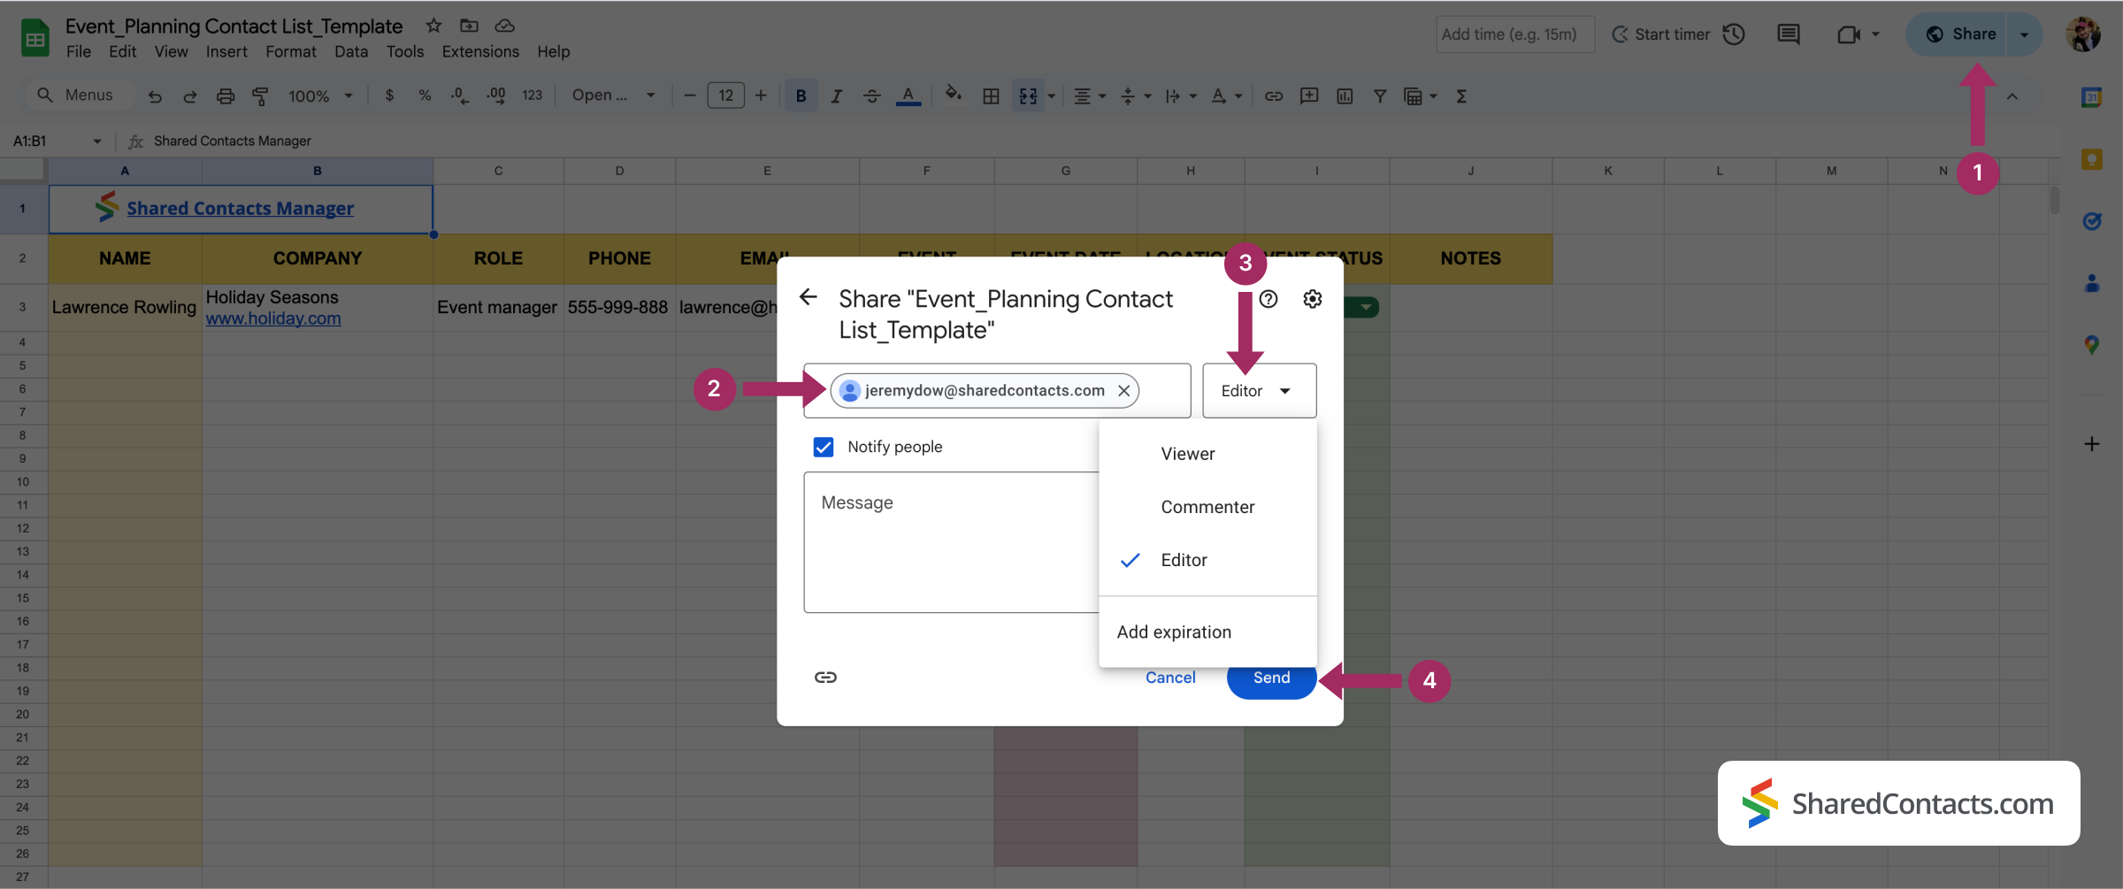Screen dimensions: 2123x889
Task: Decrease decimal places icon
Action: [460, 96]
